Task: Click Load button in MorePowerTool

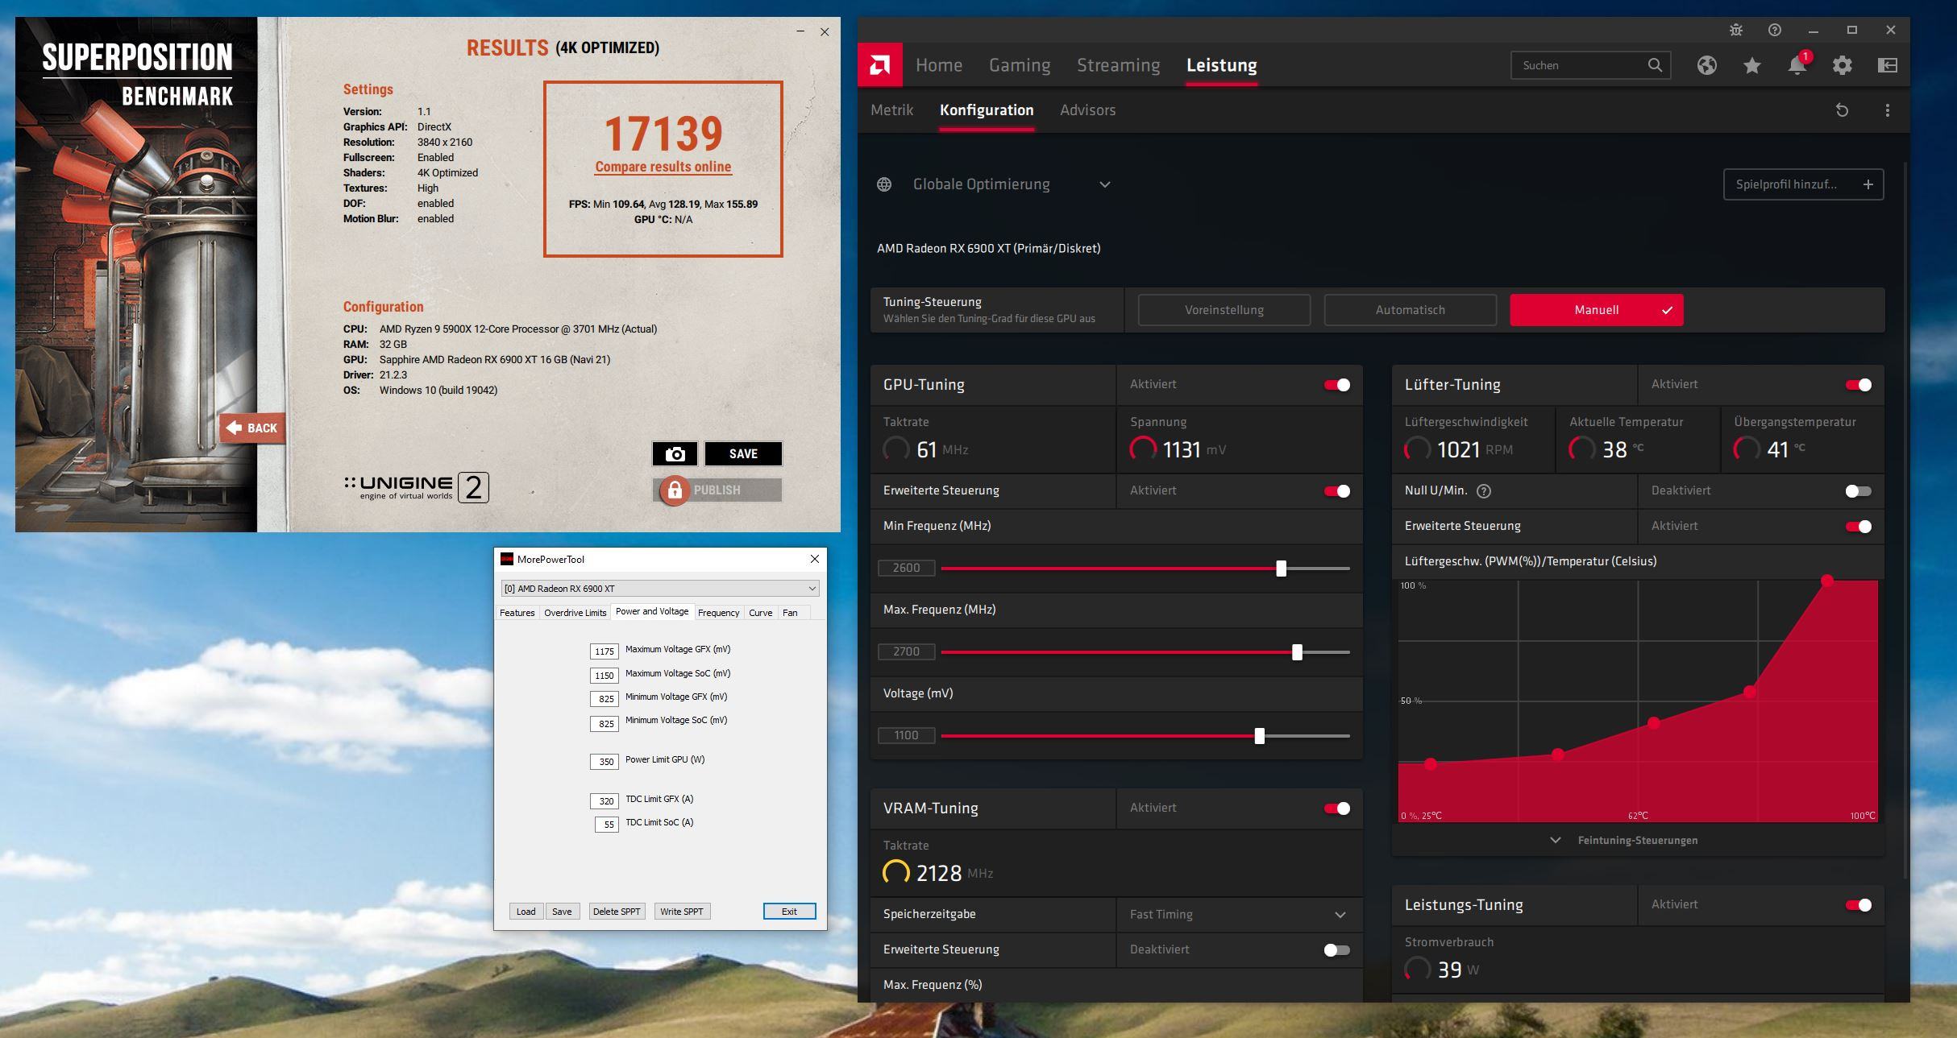Action: pyautogui.click(x=526, y=912)
